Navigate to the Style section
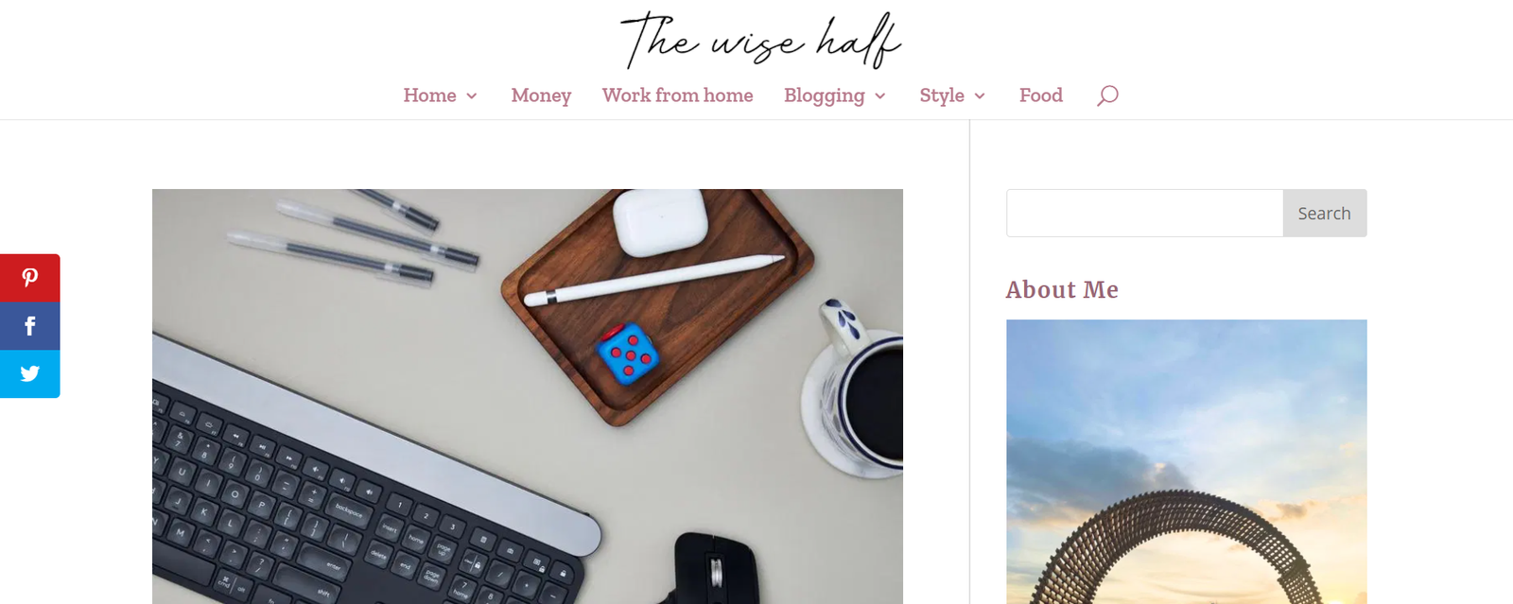This screenshot has width=1513, height=604. point(942,95)
